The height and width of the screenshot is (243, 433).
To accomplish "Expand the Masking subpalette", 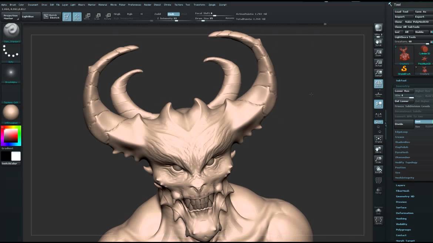I will tap(401, 219).
